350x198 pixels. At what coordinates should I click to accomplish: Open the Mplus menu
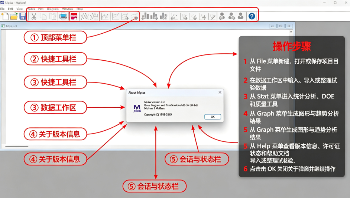pyautogui.click(x=31, y=9)
